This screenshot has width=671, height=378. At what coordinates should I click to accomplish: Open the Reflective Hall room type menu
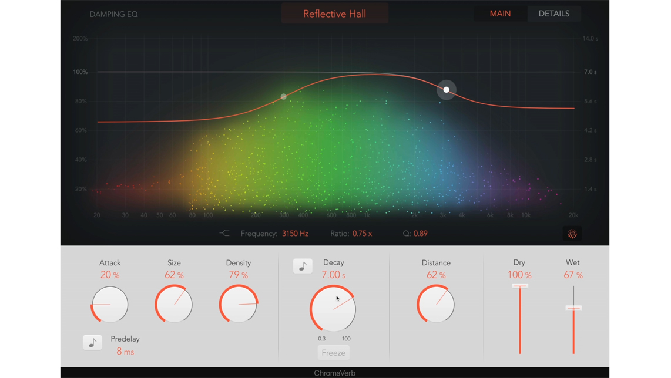pyautogui.click(x=334, y=14)
